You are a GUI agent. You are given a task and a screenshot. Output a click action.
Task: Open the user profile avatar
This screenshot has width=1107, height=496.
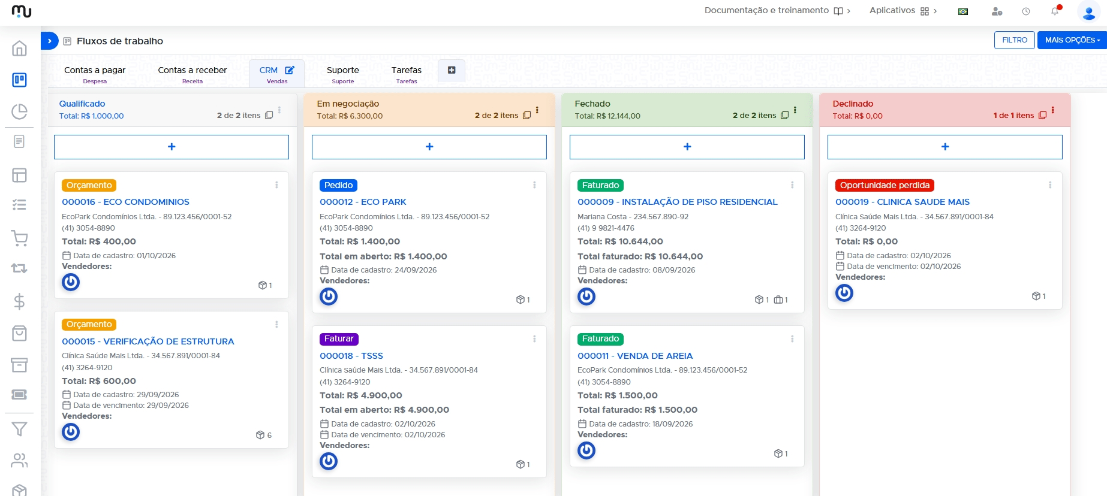click(x=1089, y=11)
